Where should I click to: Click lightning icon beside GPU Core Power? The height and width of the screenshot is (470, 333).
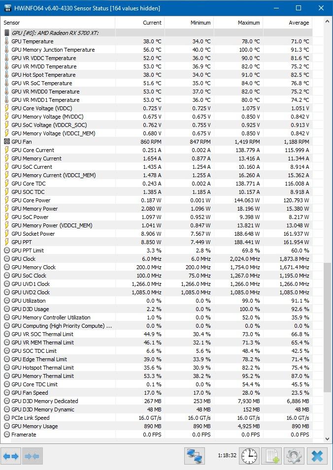[7, 200]
